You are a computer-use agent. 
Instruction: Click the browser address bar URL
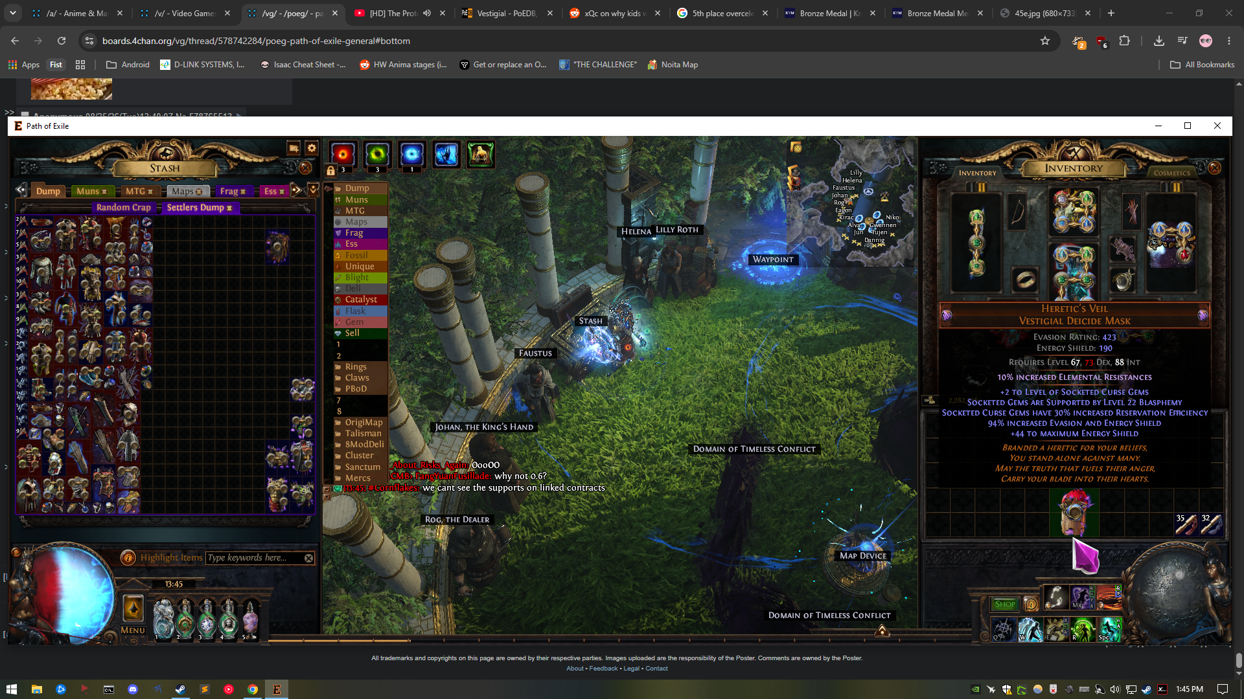tap(256, 41)
